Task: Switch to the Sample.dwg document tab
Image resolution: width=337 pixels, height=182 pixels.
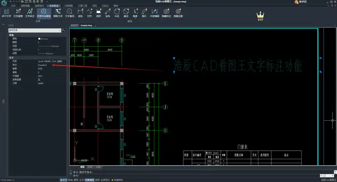Action: pyautogui.click(x=86, y=25)
